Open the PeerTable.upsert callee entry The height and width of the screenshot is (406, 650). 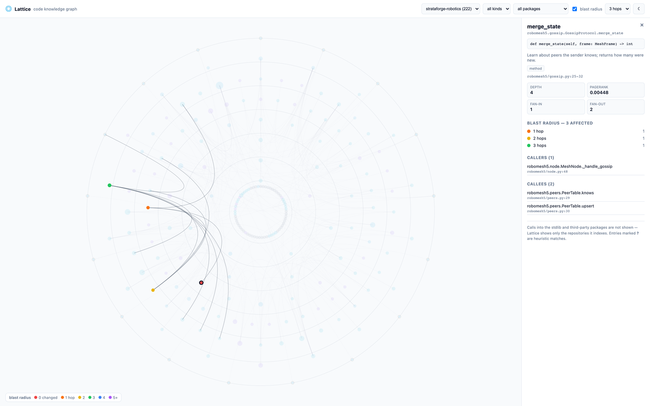click(x=585, y=208)
